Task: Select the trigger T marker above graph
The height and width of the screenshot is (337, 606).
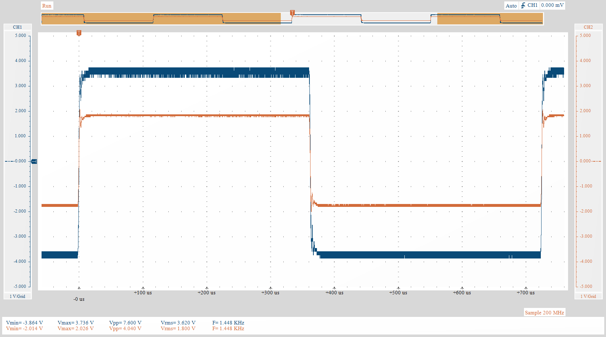Action: click(79, 33)
